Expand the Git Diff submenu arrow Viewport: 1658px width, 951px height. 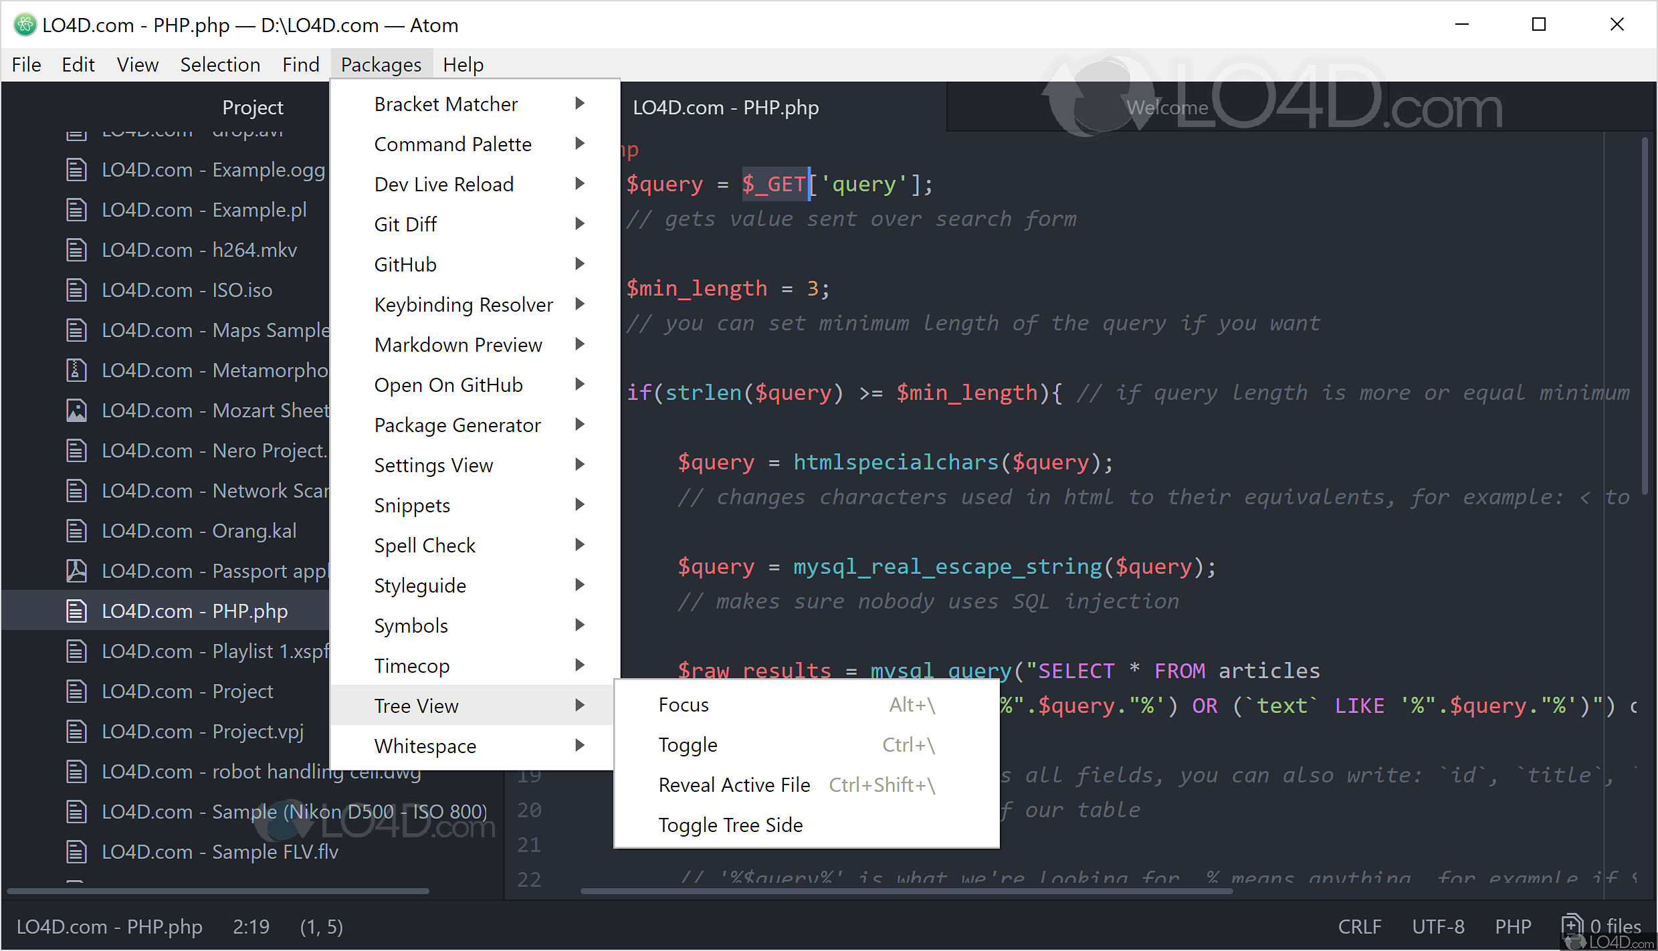(580, 224)
